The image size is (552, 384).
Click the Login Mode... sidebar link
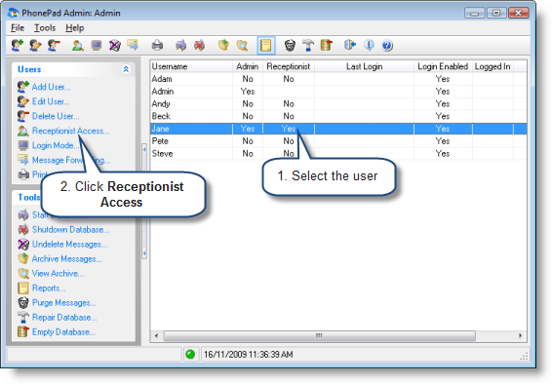56,145
